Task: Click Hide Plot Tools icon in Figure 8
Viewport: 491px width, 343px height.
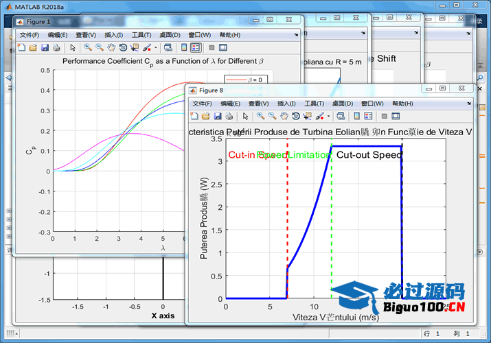Action: point(385,117)
